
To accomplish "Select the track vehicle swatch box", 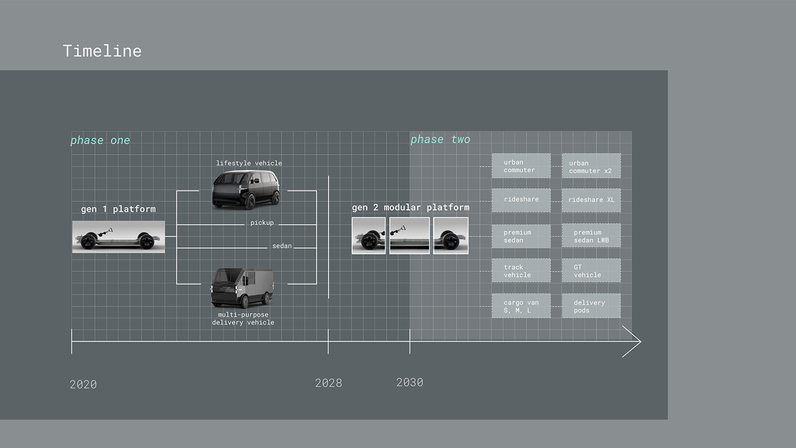I will pos(521,270).
